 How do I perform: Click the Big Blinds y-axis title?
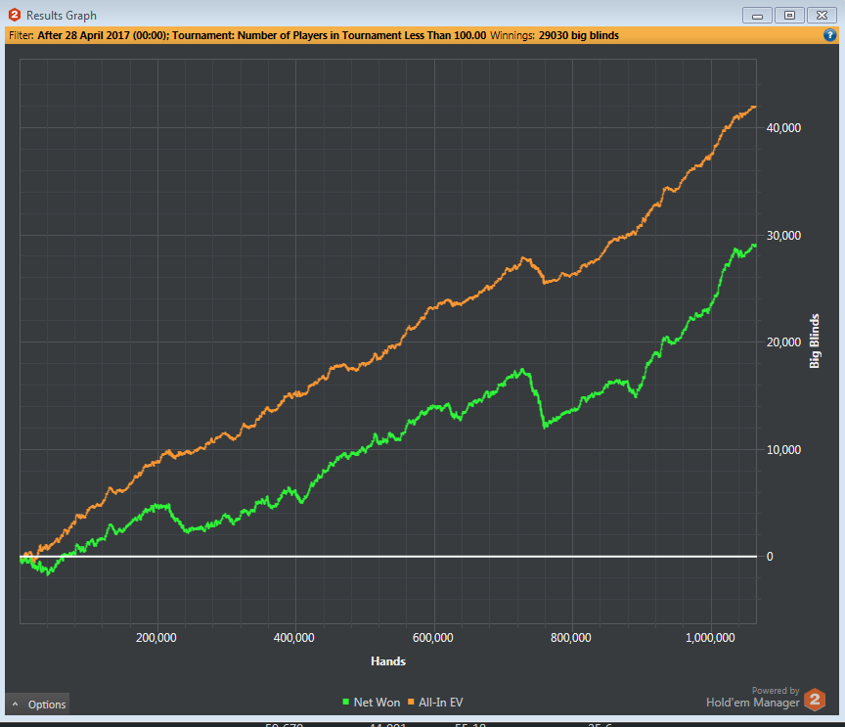pyautogui.click(x=815, y=341)
